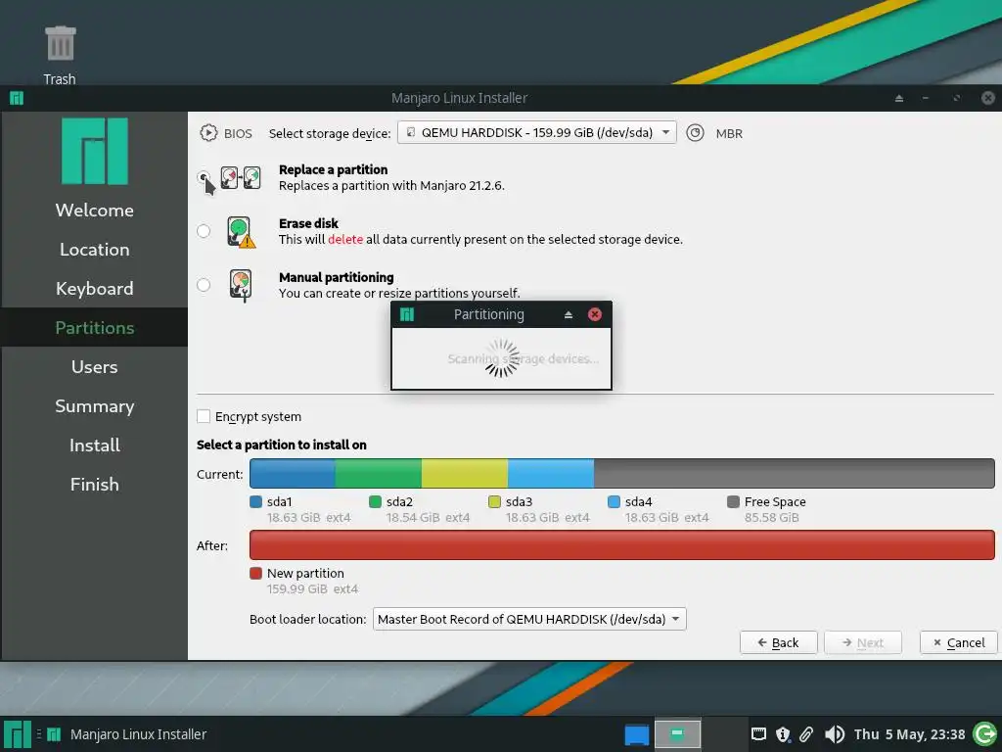Click the Next button

click(863, 642)
